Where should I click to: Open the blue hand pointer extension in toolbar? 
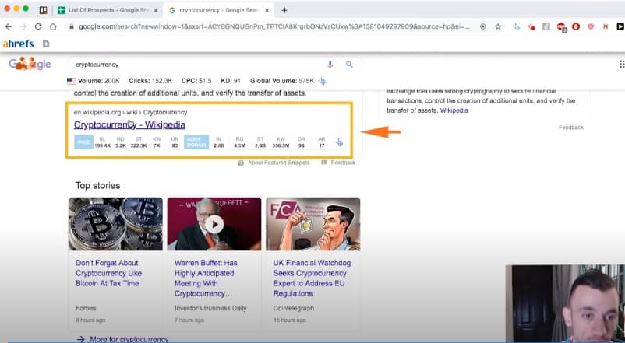(x=517, y=26)
